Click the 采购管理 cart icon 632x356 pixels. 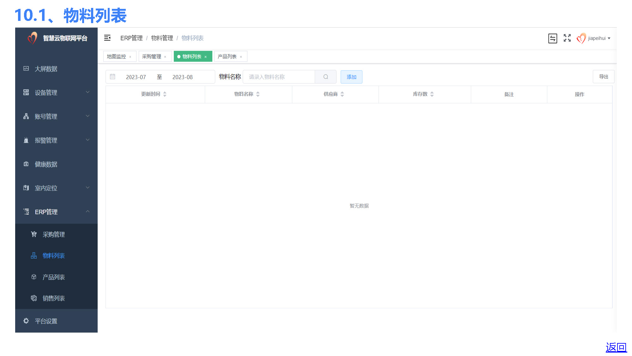[x=34, y=234]
